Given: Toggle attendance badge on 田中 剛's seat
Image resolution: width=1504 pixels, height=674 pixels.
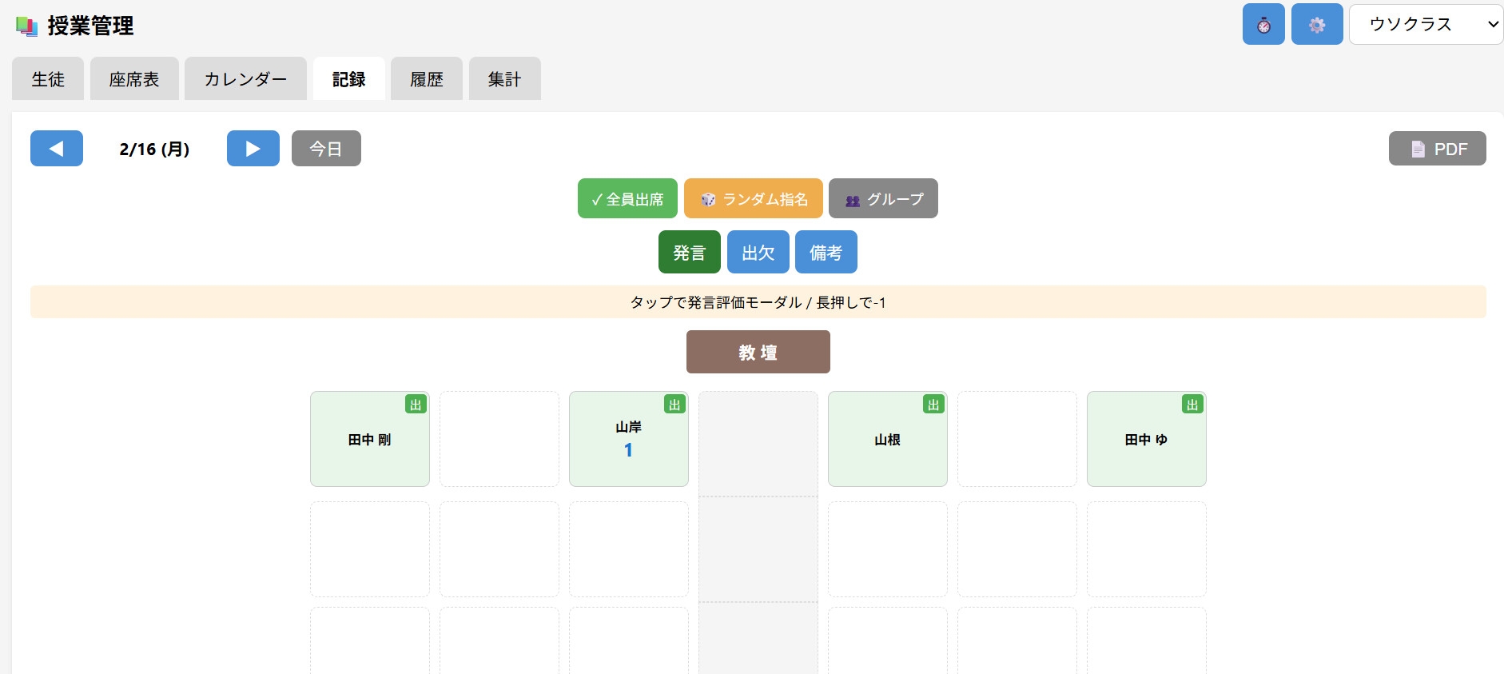Looking at the screenshot, I should pos(416,405).
